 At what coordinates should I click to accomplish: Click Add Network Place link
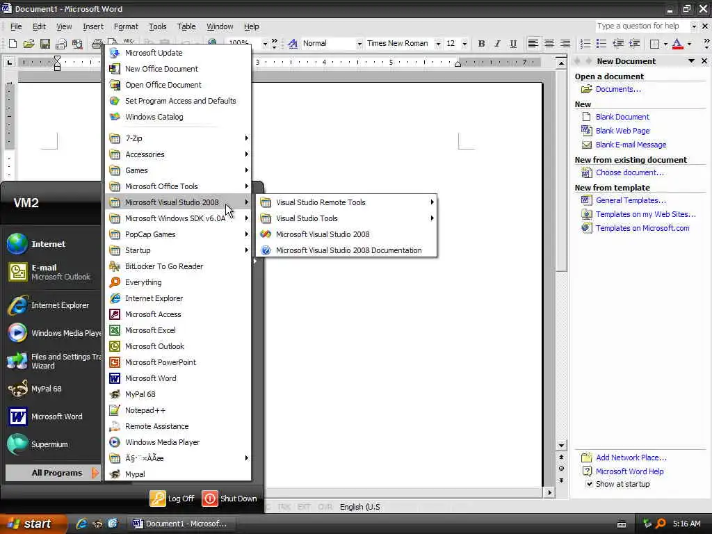point(631,458)
